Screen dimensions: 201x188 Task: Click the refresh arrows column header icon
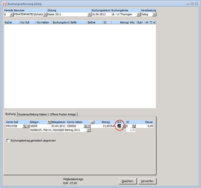coord(147,23)
